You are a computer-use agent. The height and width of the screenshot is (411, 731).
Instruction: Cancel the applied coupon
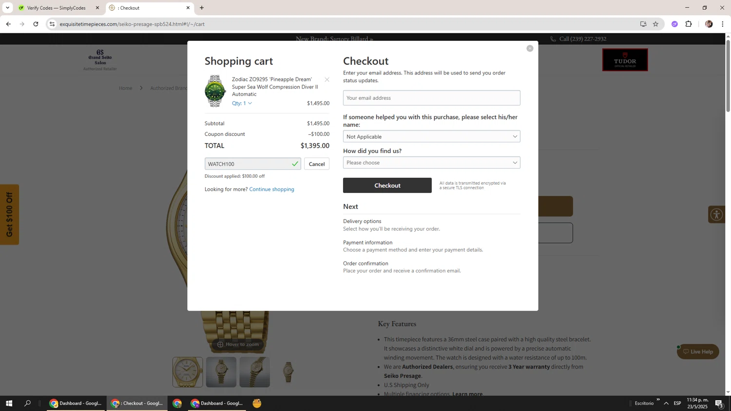coord(317,164)
